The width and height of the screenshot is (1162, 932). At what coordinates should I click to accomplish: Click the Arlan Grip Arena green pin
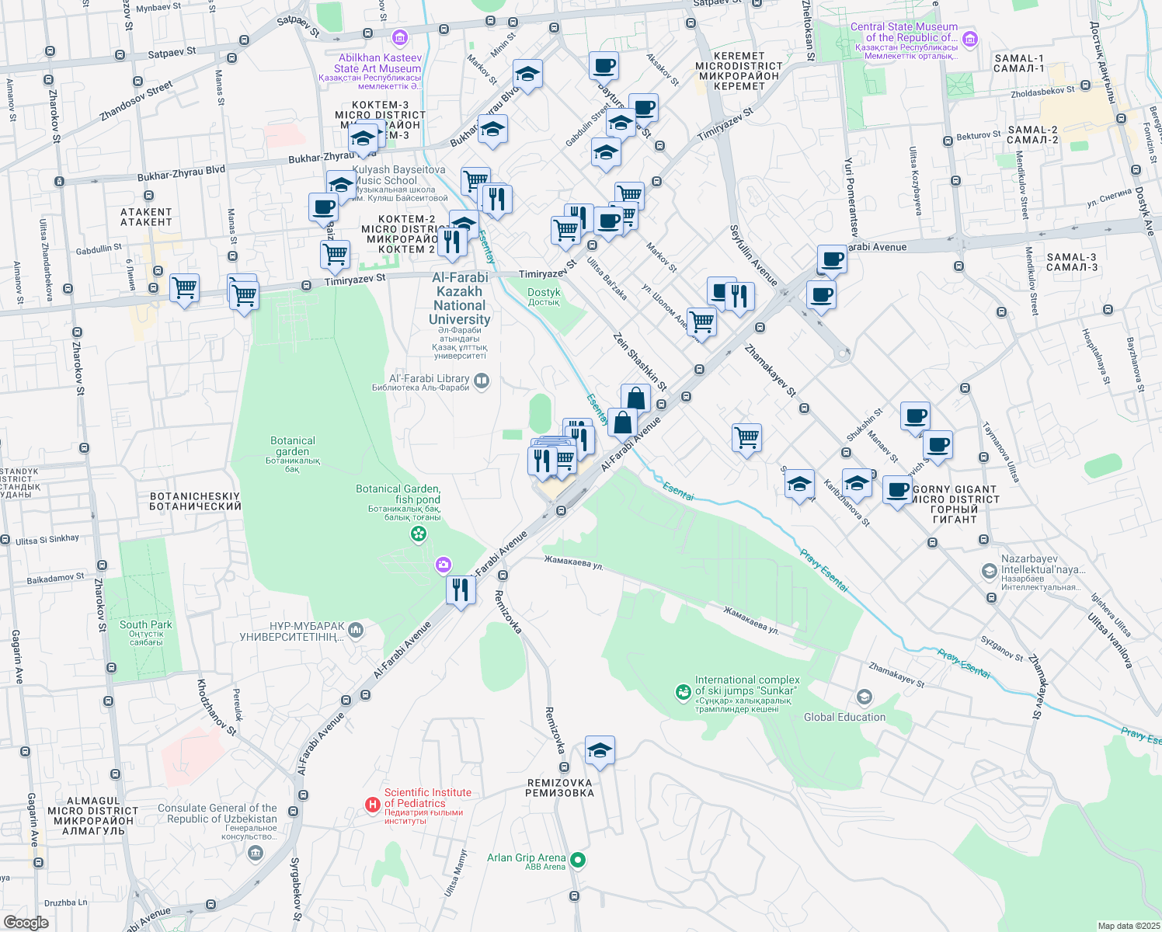[x=577, y=860]
